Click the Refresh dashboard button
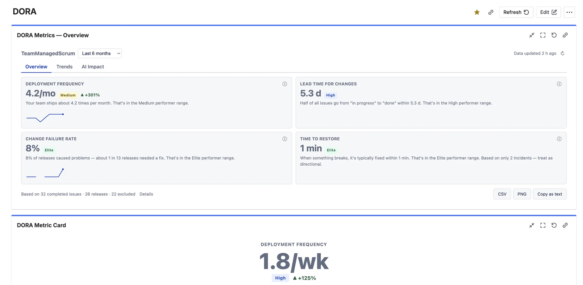This screenshot has height=285, width=583. (516, 12)
